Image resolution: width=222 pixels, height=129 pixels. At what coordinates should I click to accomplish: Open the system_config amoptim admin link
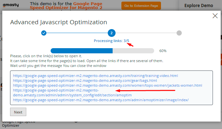coord(72,92)
